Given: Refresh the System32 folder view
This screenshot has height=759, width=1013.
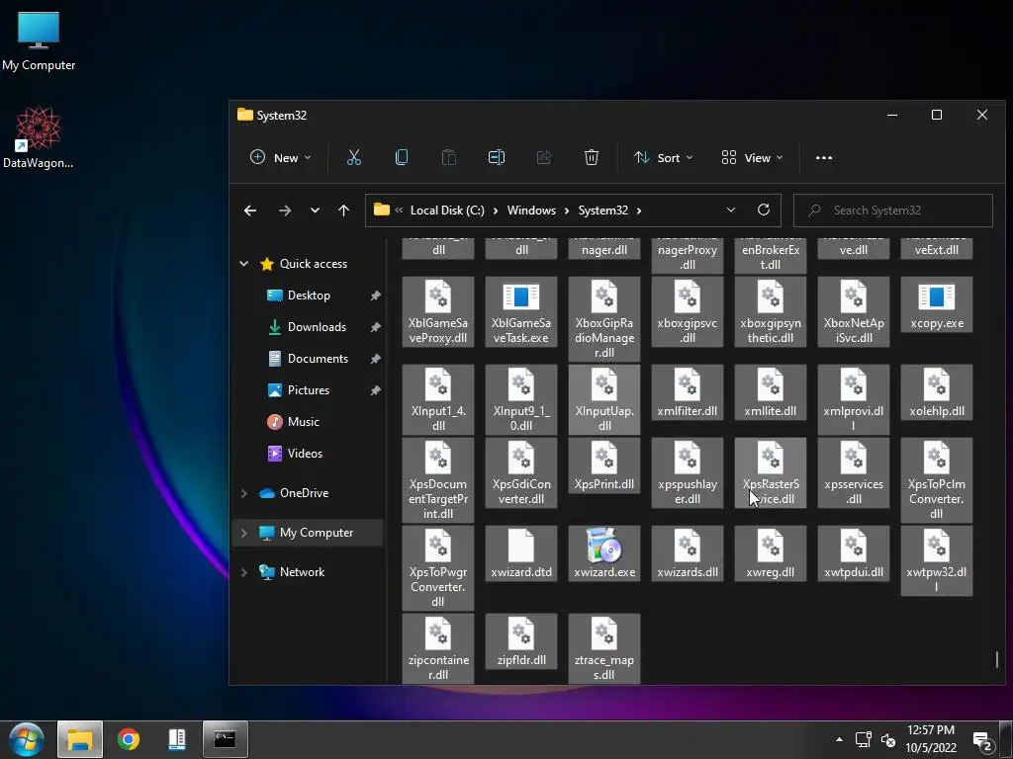Looking at the screenshot, I should click(764, 210).
